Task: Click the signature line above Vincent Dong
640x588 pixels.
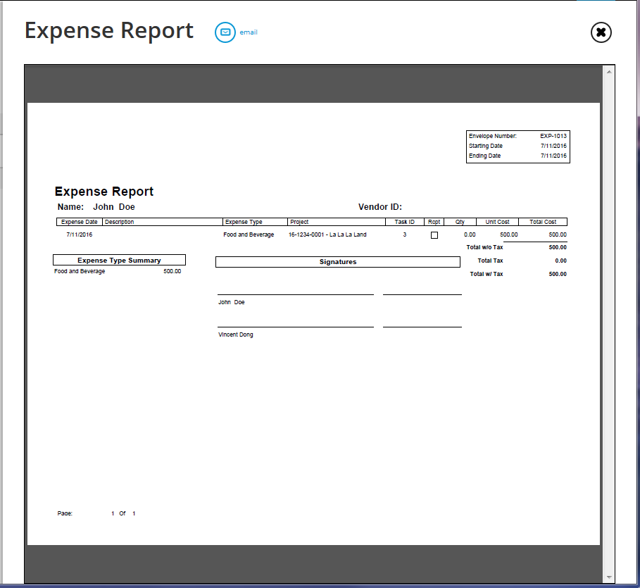Action: point(296,326)
